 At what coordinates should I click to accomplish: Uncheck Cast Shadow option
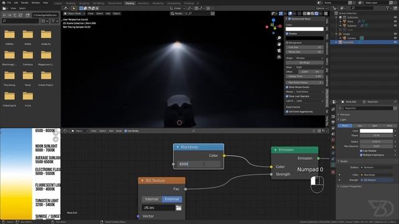[361, 151]
